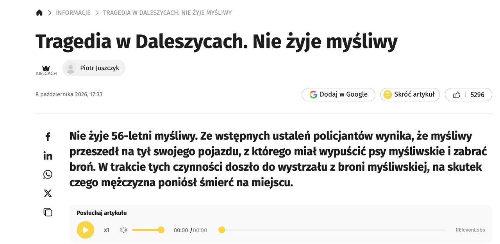Share article on LinkedIn
Viewport: 500px width, 244px height.
[48, 156]
